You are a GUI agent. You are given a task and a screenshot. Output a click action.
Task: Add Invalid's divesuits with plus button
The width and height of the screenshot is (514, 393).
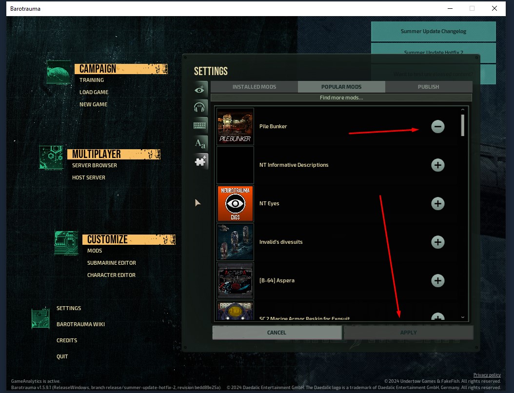point(437,242)
